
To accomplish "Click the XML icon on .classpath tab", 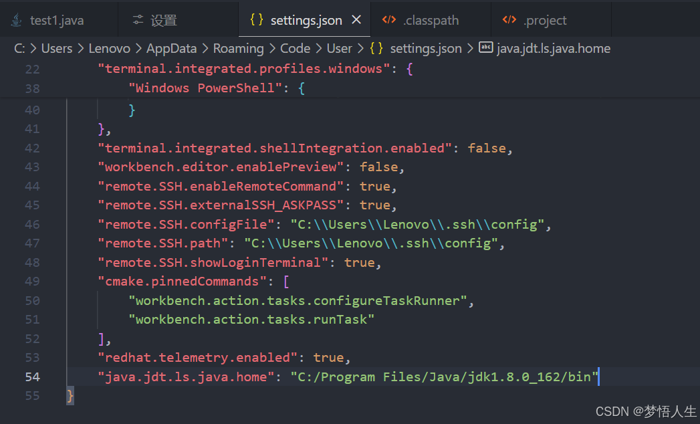I will 389,19.
